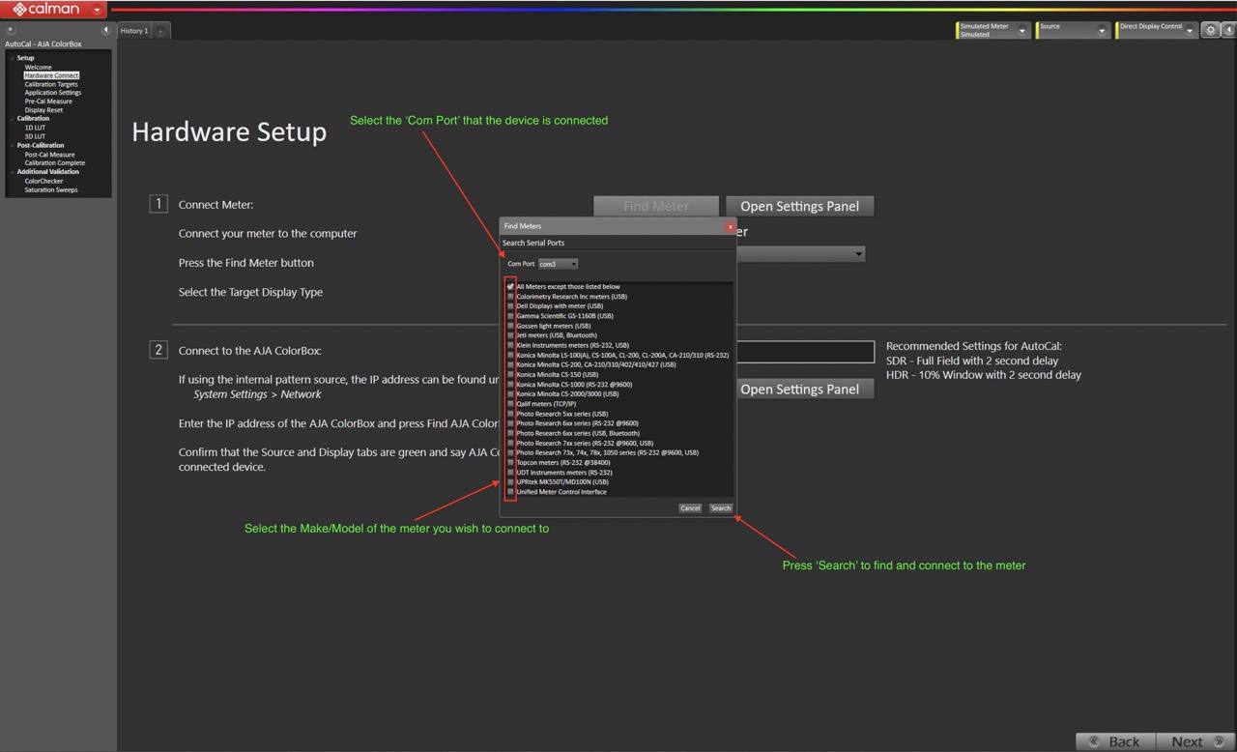
Task: Open Saturation Sweeps validation step
Action: coord(51,189)
